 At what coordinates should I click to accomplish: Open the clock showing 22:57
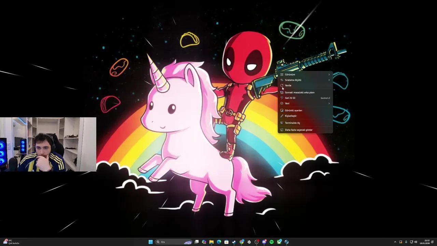tap(425, 242)
